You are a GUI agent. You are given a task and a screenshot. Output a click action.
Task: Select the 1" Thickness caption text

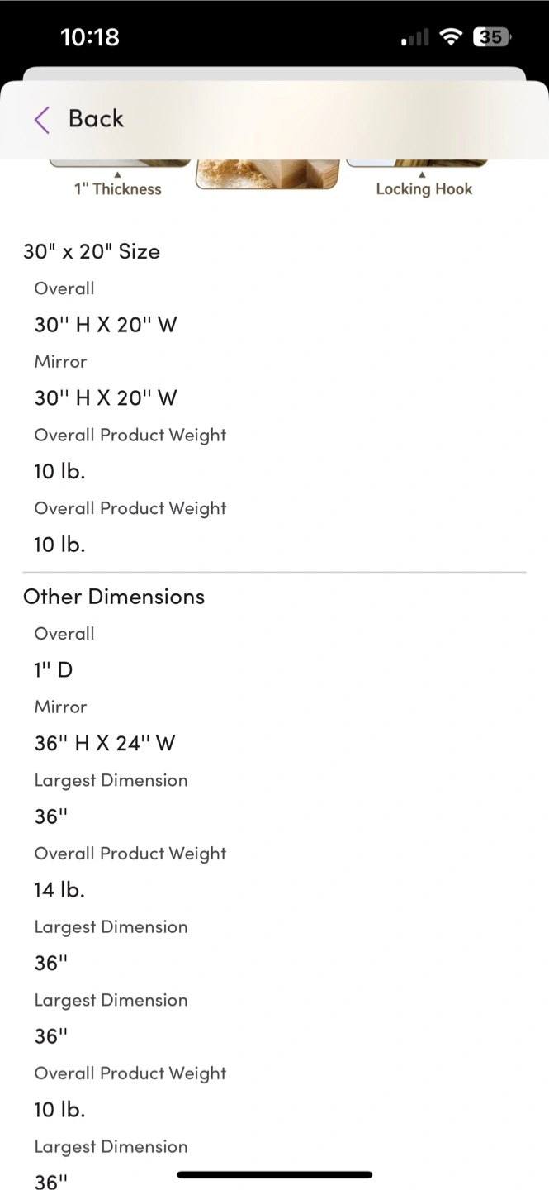click(117, 189)
